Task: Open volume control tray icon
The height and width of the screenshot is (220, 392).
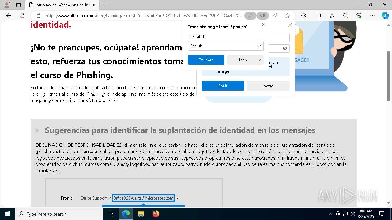Action: [x=352, y=214]
